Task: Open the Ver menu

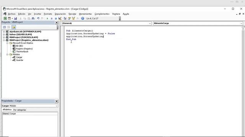Action: click(x=30, y=14)
